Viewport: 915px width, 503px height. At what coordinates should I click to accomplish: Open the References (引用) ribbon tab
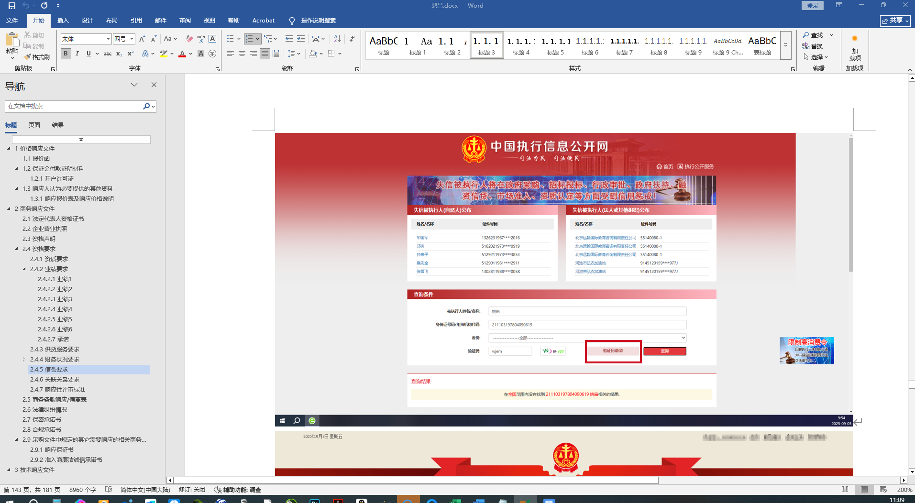click(x=136, y=21)
